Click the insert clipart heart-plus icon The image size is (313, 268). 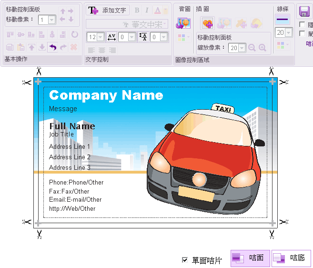point(207,23)
